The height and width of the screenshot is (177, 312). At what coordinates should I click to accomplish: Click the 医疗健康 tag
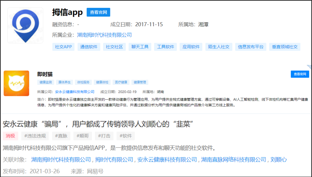121,82
